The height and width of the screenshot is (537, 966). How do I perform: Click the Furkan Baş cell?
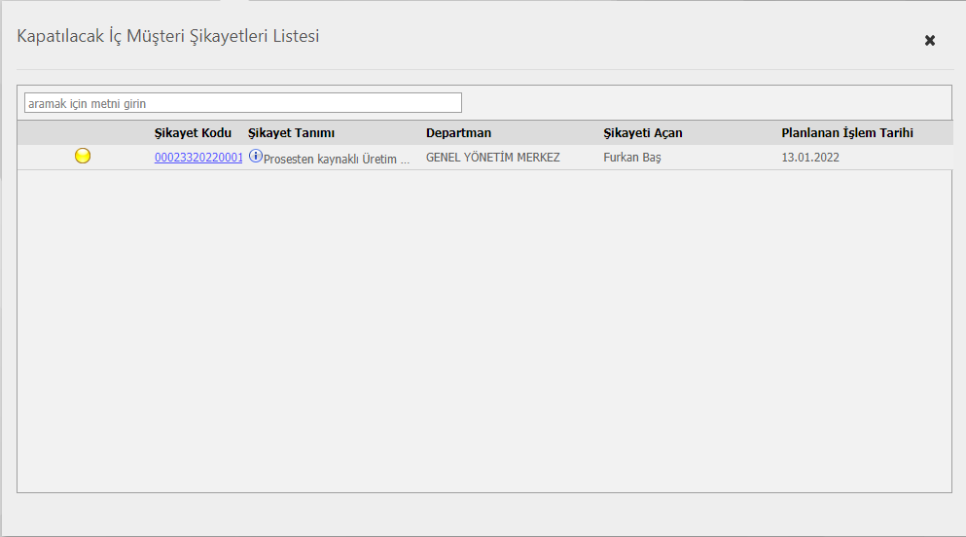point(632,158)
